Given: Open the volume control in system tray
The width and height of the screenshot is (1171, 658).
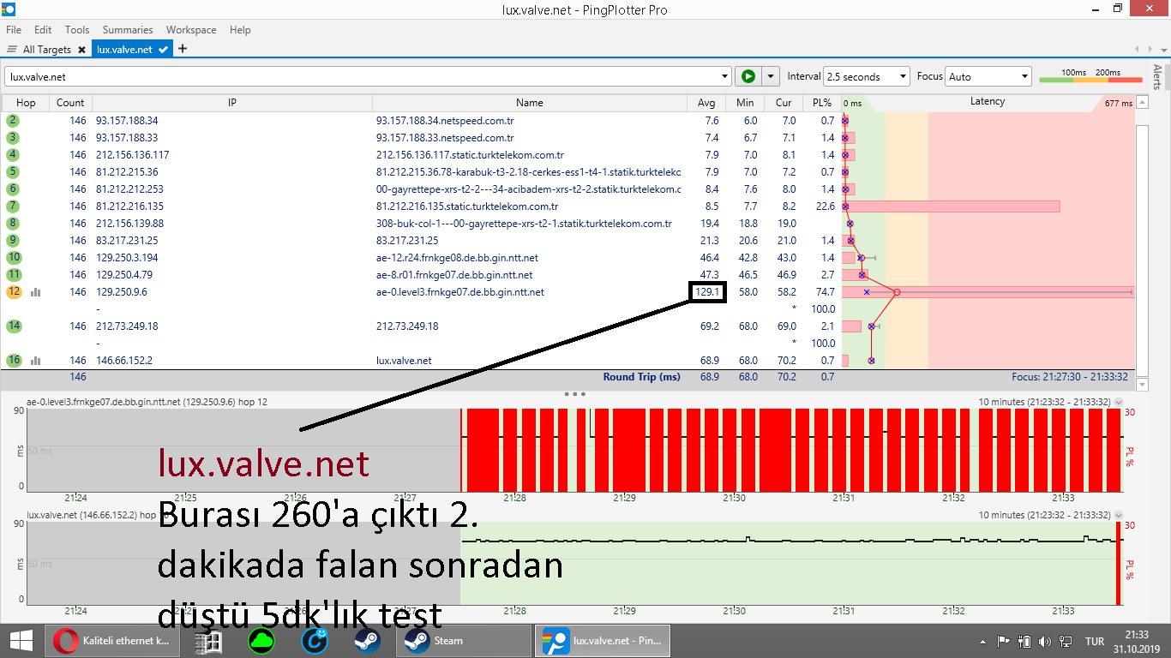Looking at the screenshot, I should (1044, 641).
